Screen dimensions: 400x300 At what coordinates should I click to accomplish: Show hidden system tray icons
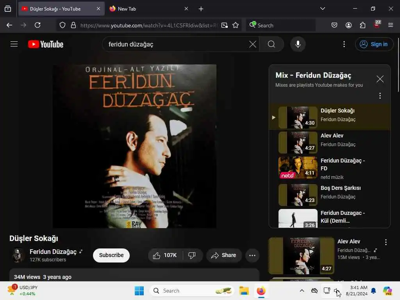coord(302,291)
